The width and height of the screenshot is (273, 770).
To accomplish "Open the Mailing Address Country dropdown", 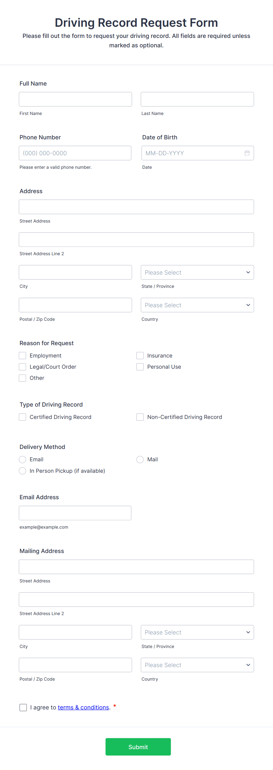I will [x=197, y=665].
